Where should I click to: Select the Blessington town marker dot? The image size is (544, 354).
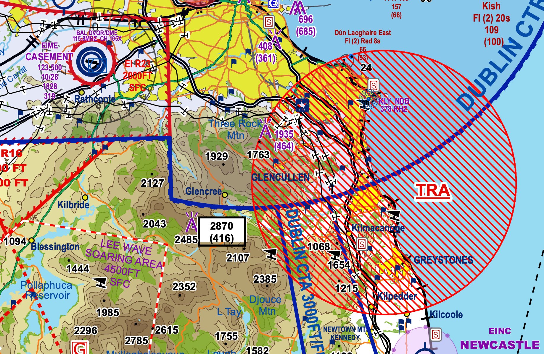tap(31, 240)
